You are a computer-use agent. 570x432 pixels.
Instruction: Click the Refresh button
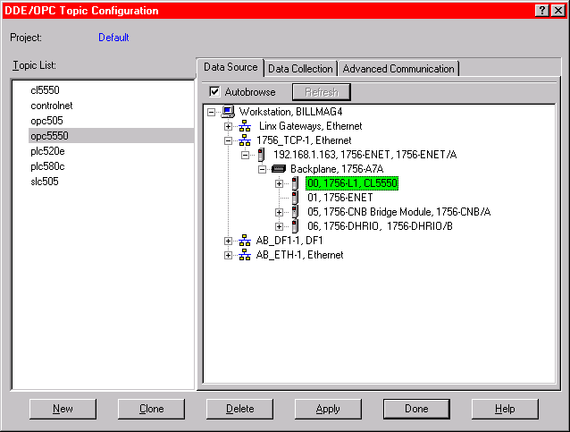(322, 92)
